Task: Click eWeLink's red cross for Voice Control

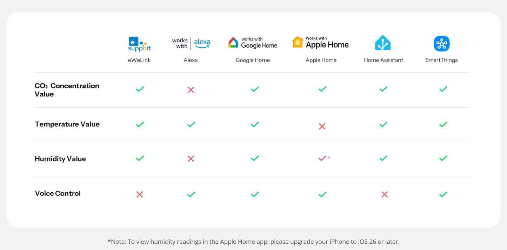Action: tap(140, 194)
